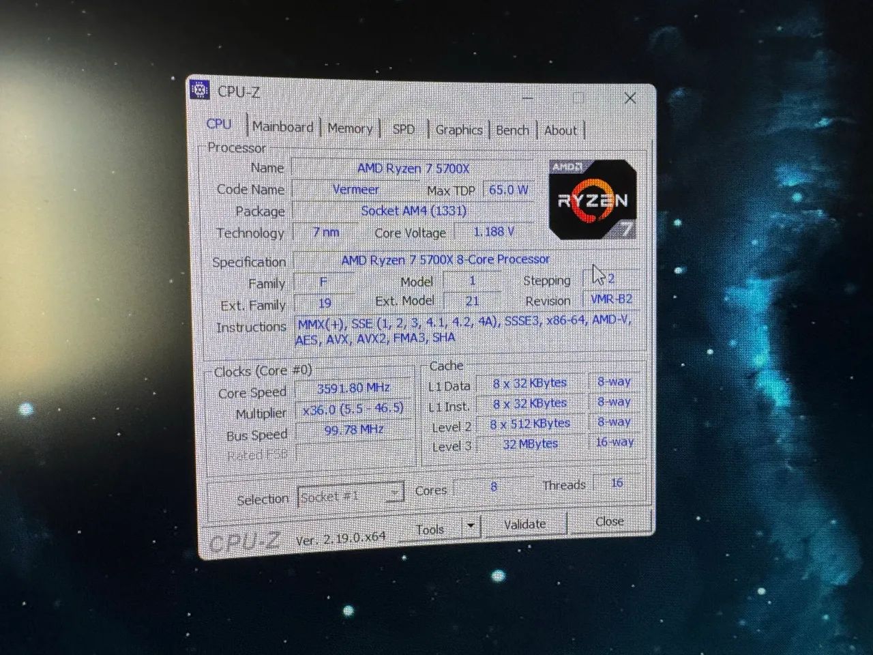
Task: Click the Name field AMD Ryzen 7 5700X
Action: (413, 168)
